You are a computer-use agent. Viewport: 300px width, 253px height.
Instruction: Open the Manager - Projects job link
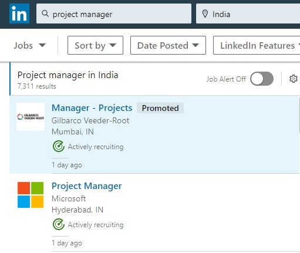[92, 108]
